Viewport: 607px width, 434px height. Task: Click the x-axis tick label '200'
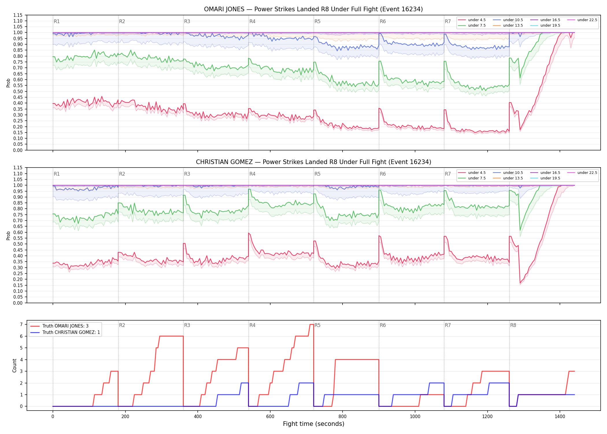point(125,417)
